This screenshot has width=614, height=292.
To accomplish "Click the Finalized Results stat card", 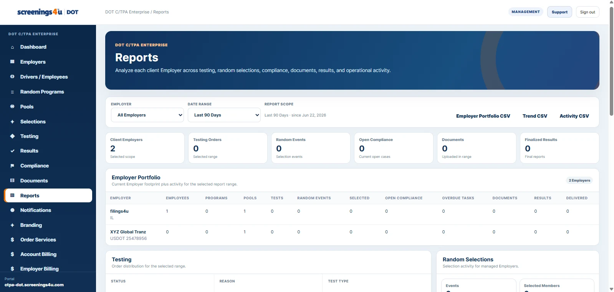I will pyautogui.click(x=559, y=148).
